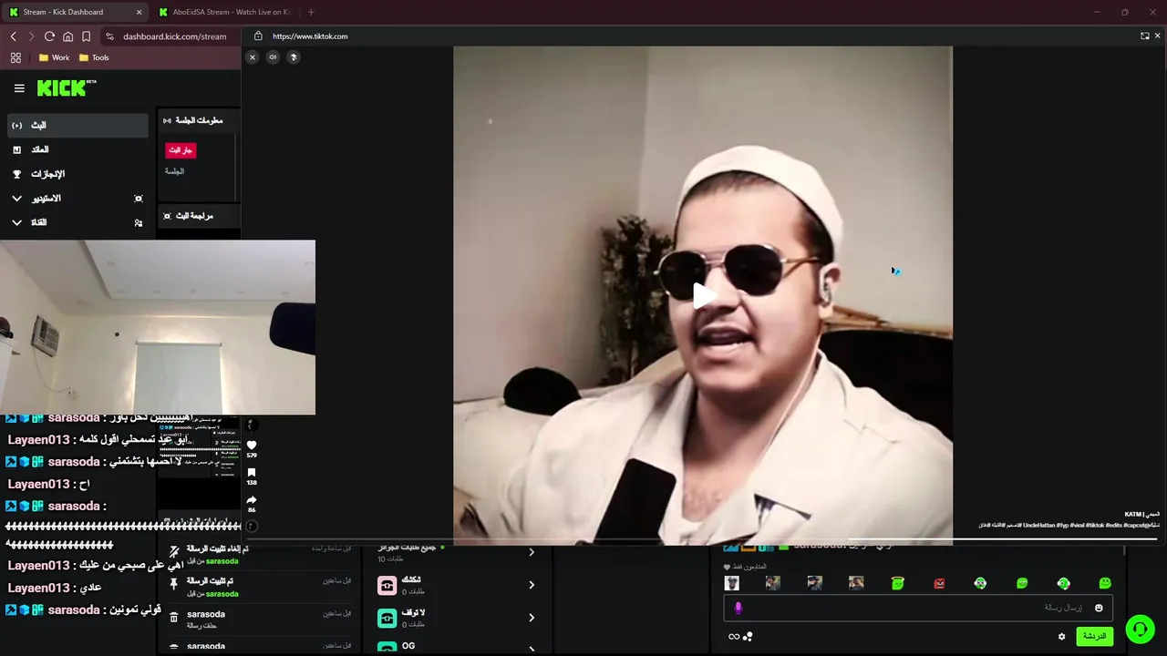Like the TikTok video with heart icon

(252, 445)
